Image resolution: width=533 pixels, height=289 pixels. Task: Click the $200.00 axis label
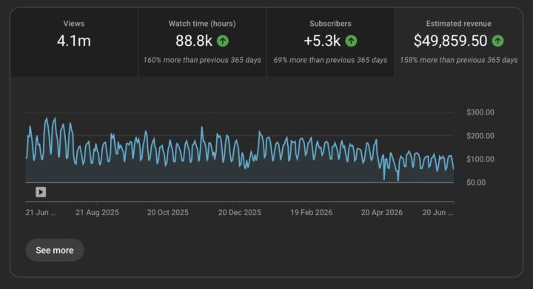[x=480, y=136]
